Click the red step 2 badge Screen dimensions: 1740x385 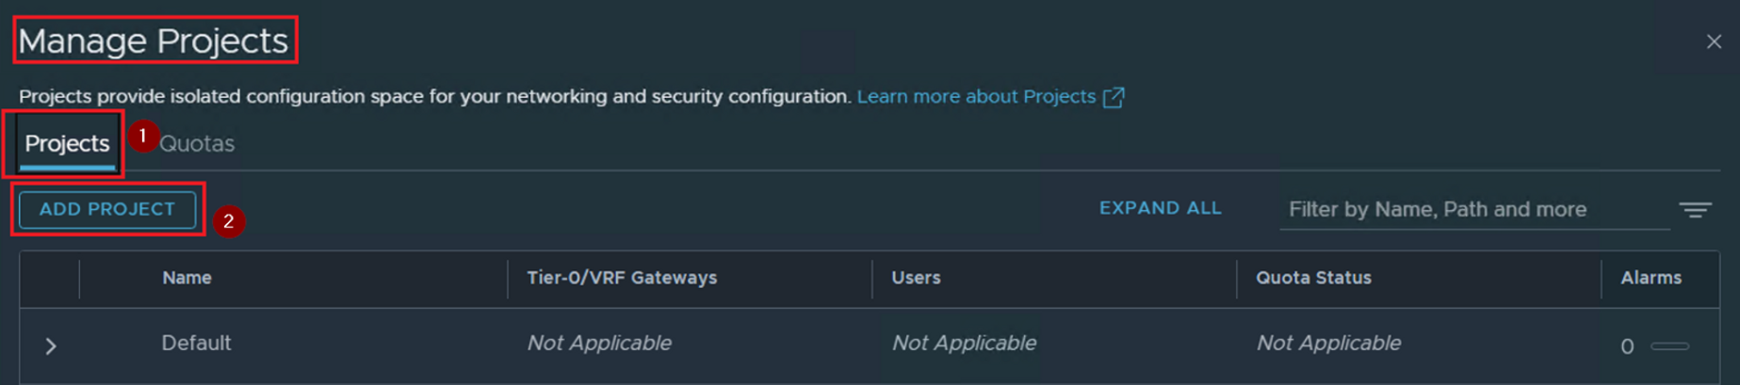coord(228,222)
